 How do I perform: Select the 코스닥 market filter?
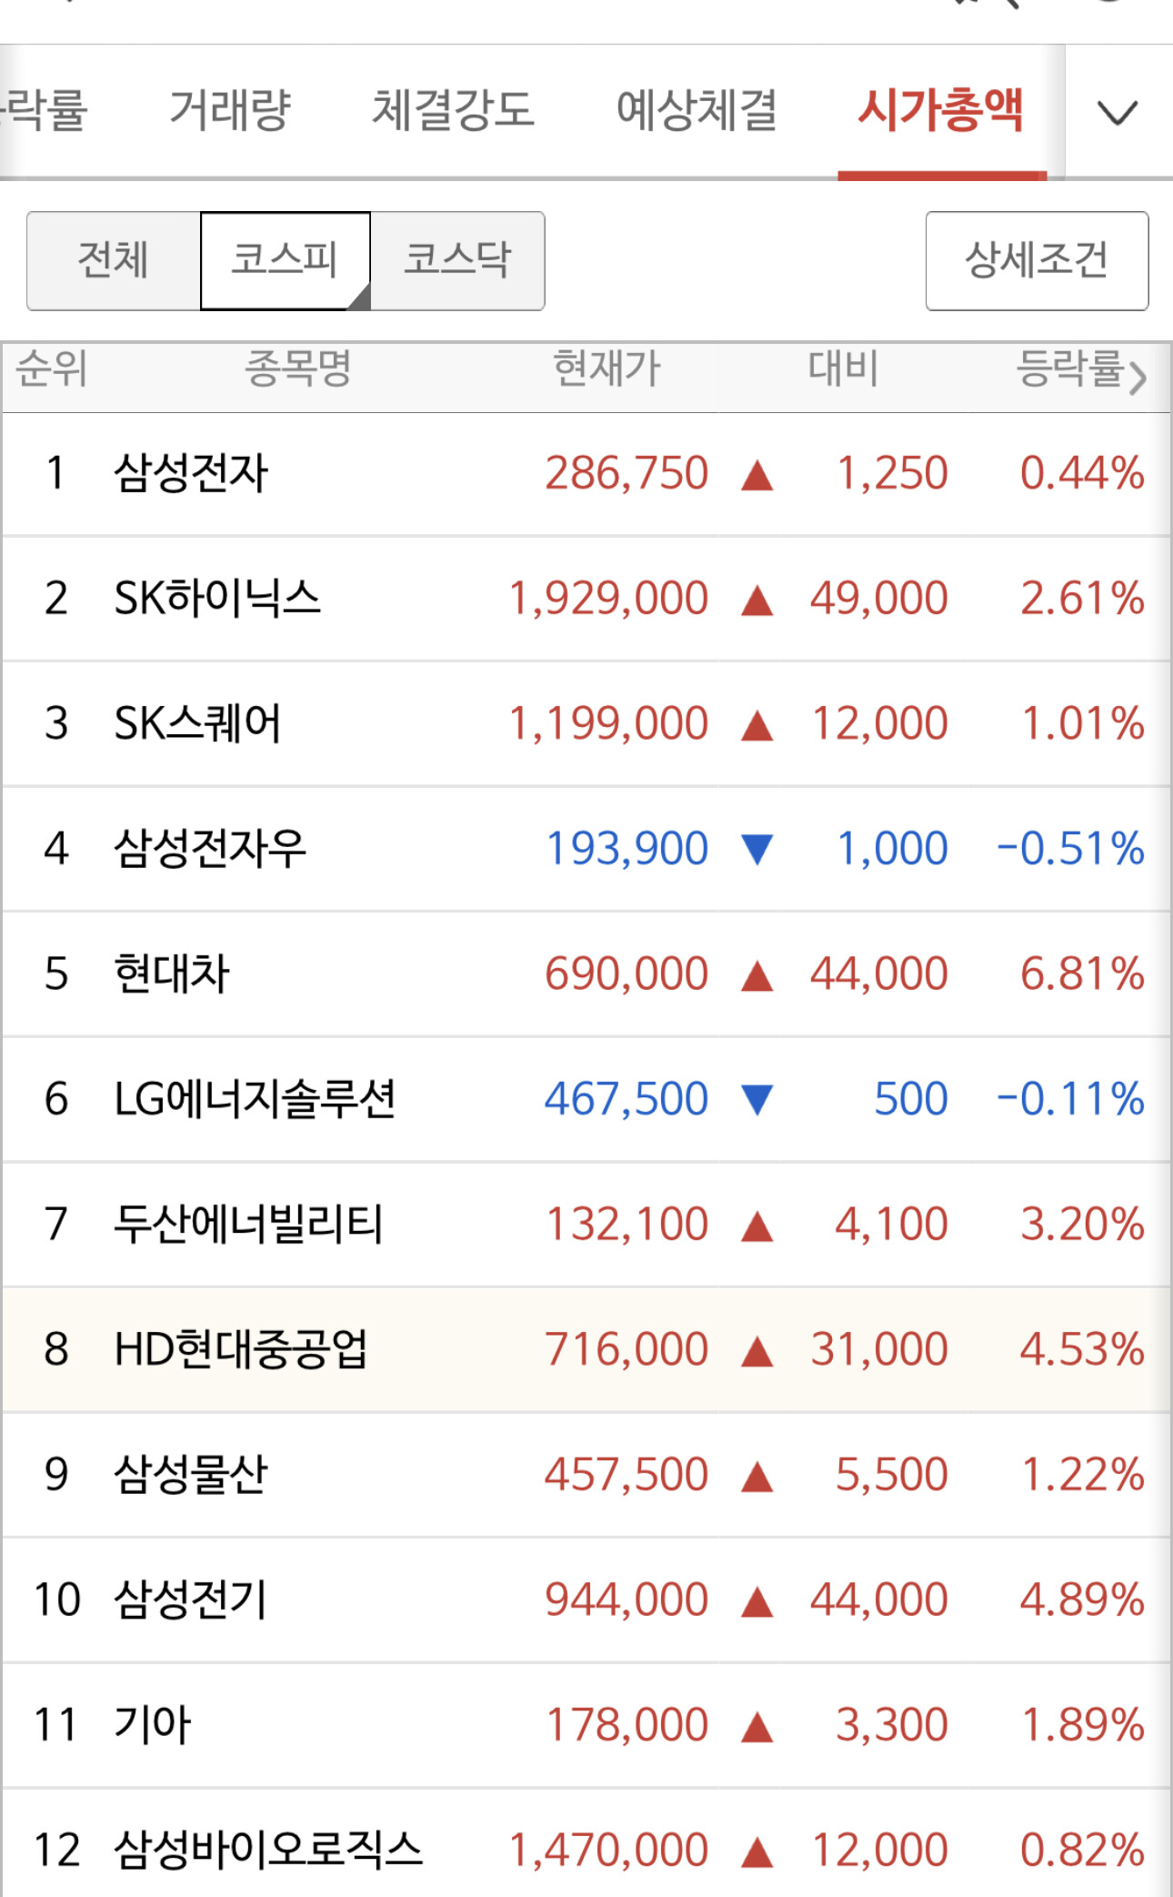tap(457, 261)
